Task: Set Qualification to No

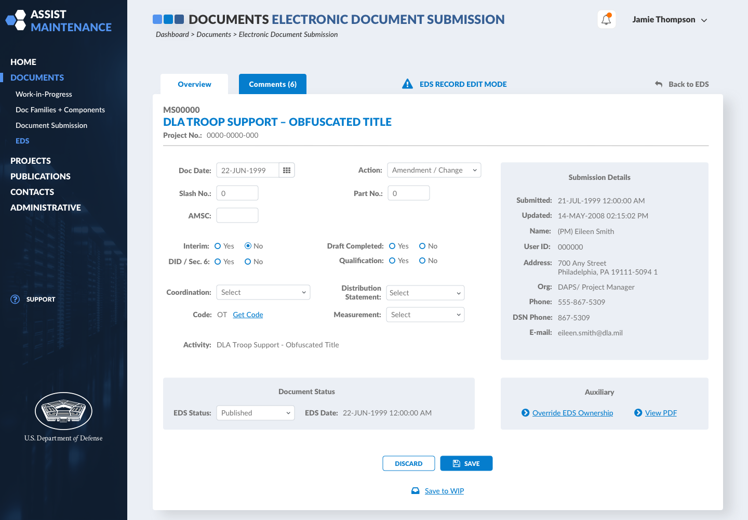Action: coord(422,261)
